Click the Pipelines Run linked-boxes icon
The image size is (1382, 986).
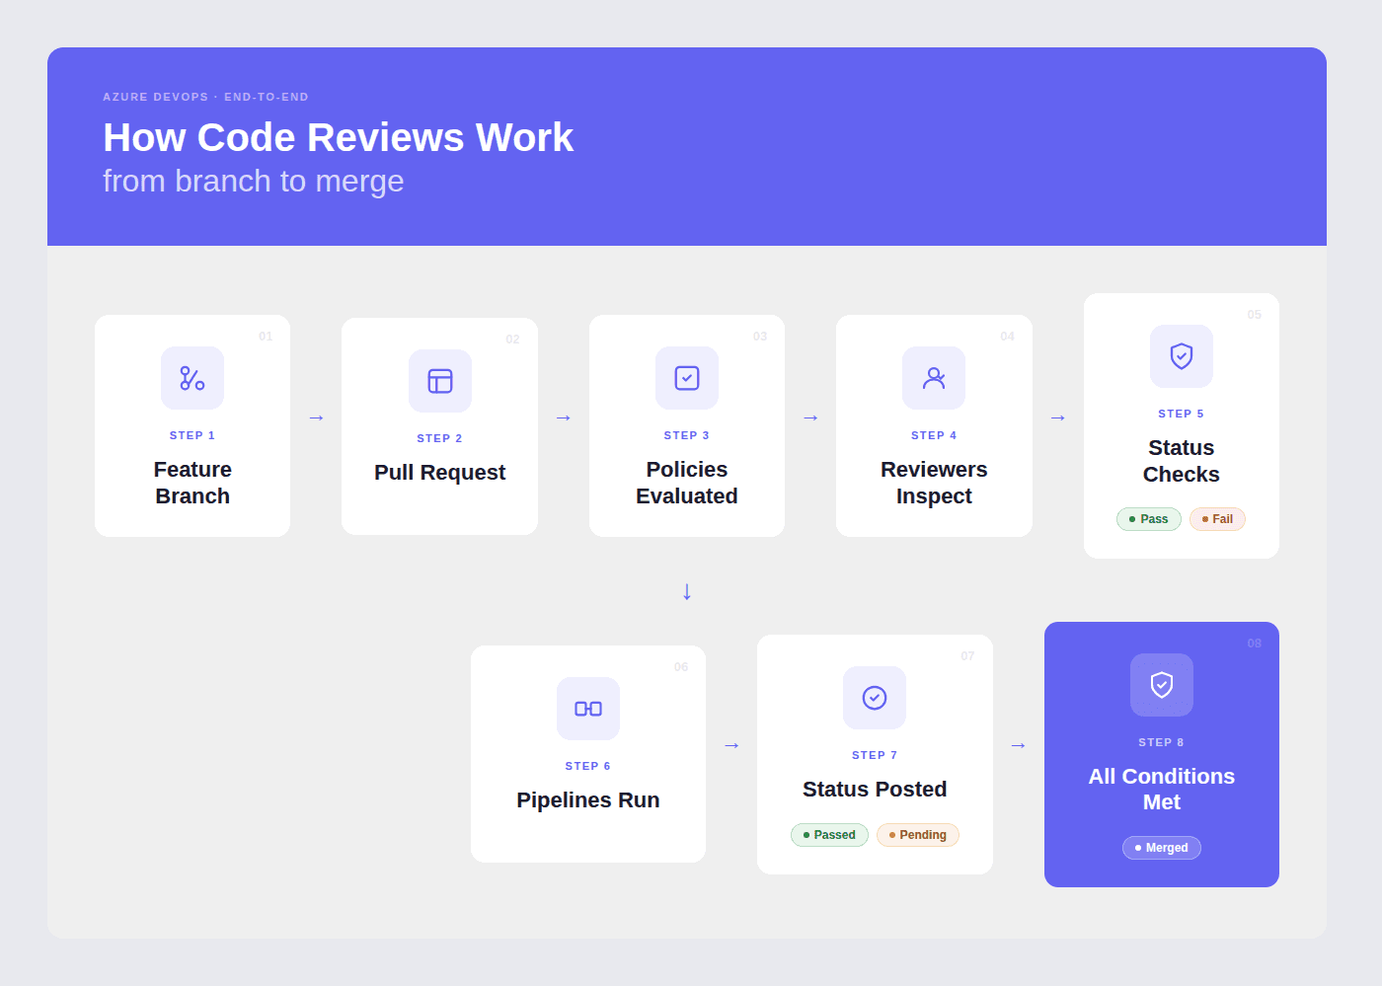588,709
